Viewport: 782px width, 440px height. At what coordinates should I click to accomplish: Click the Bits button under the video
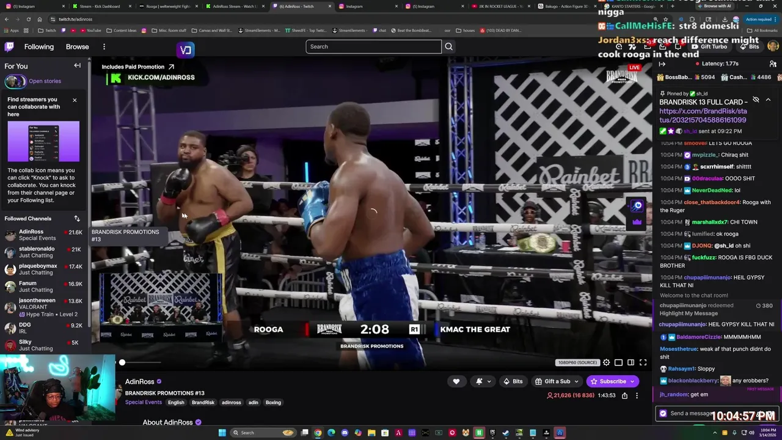click(x=513, y=381)
